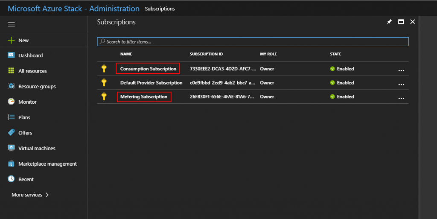Open Default Provider Subscription
Screen dimensions: 437x219
pos(151,83)
